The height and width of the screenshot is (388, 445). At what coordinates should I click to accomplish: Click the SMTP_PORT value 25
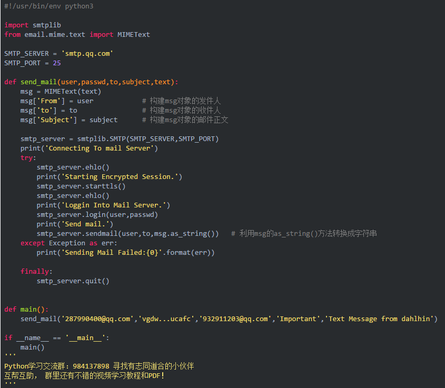(x=56, y=63)
